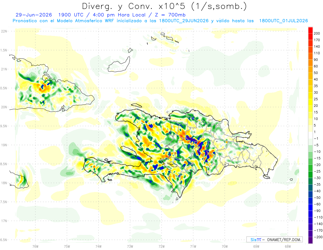The image size is (323, 250).
Task: Click the positive "170" colorbar label
Action: [317, 40]
